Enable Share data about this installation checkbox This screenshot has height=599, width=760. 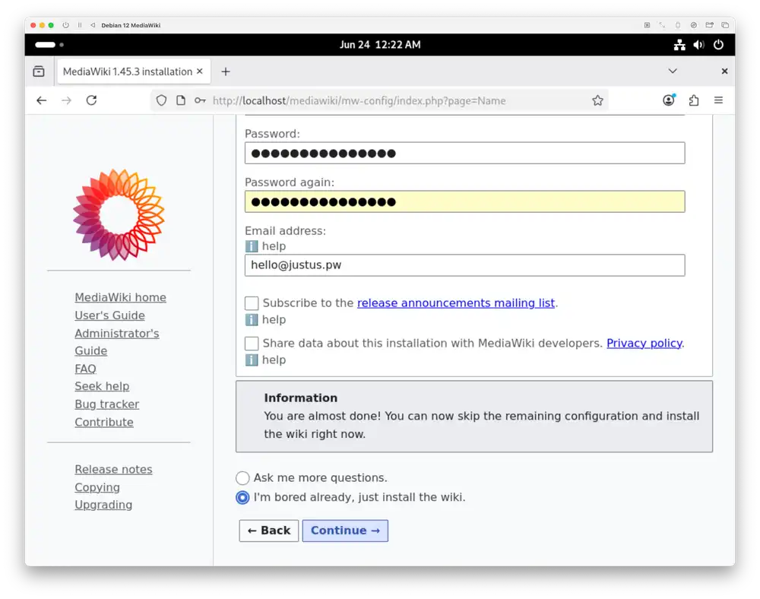pos(252,344)
